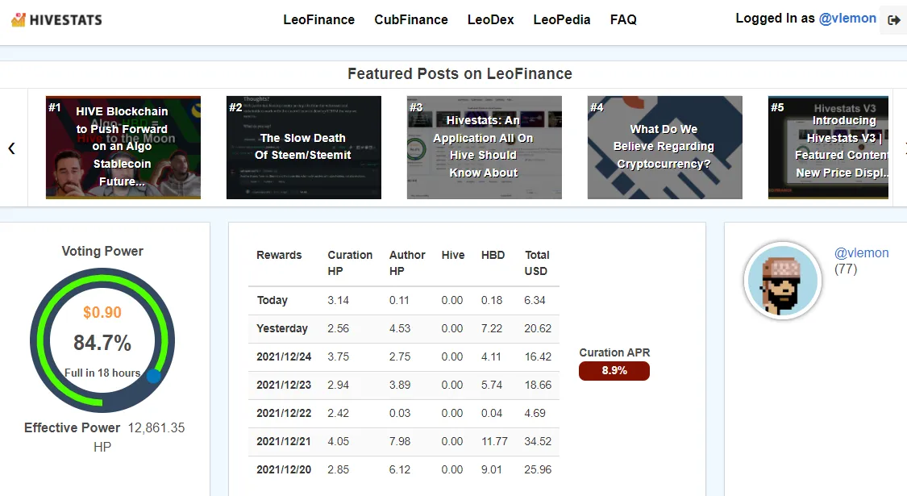The height and width of the screenshot is (496, 907).
Task: Click the 7.98 Author HP value
Action: [x=400, y=441]
